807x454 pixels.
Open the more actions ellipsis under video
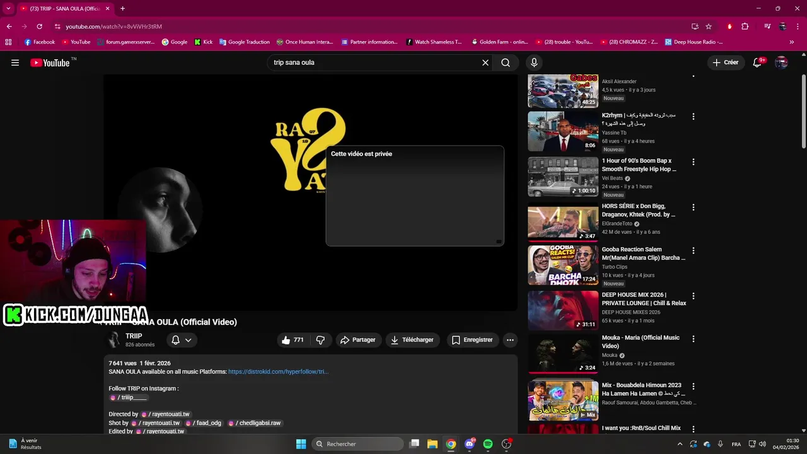click(x=510, y=340)
